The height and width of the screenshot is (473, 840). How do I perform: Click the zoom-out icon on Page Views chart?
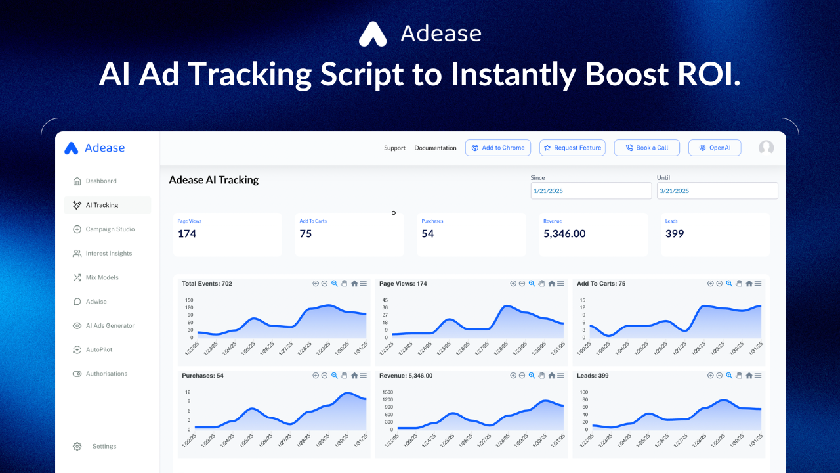tap(522, 283)
